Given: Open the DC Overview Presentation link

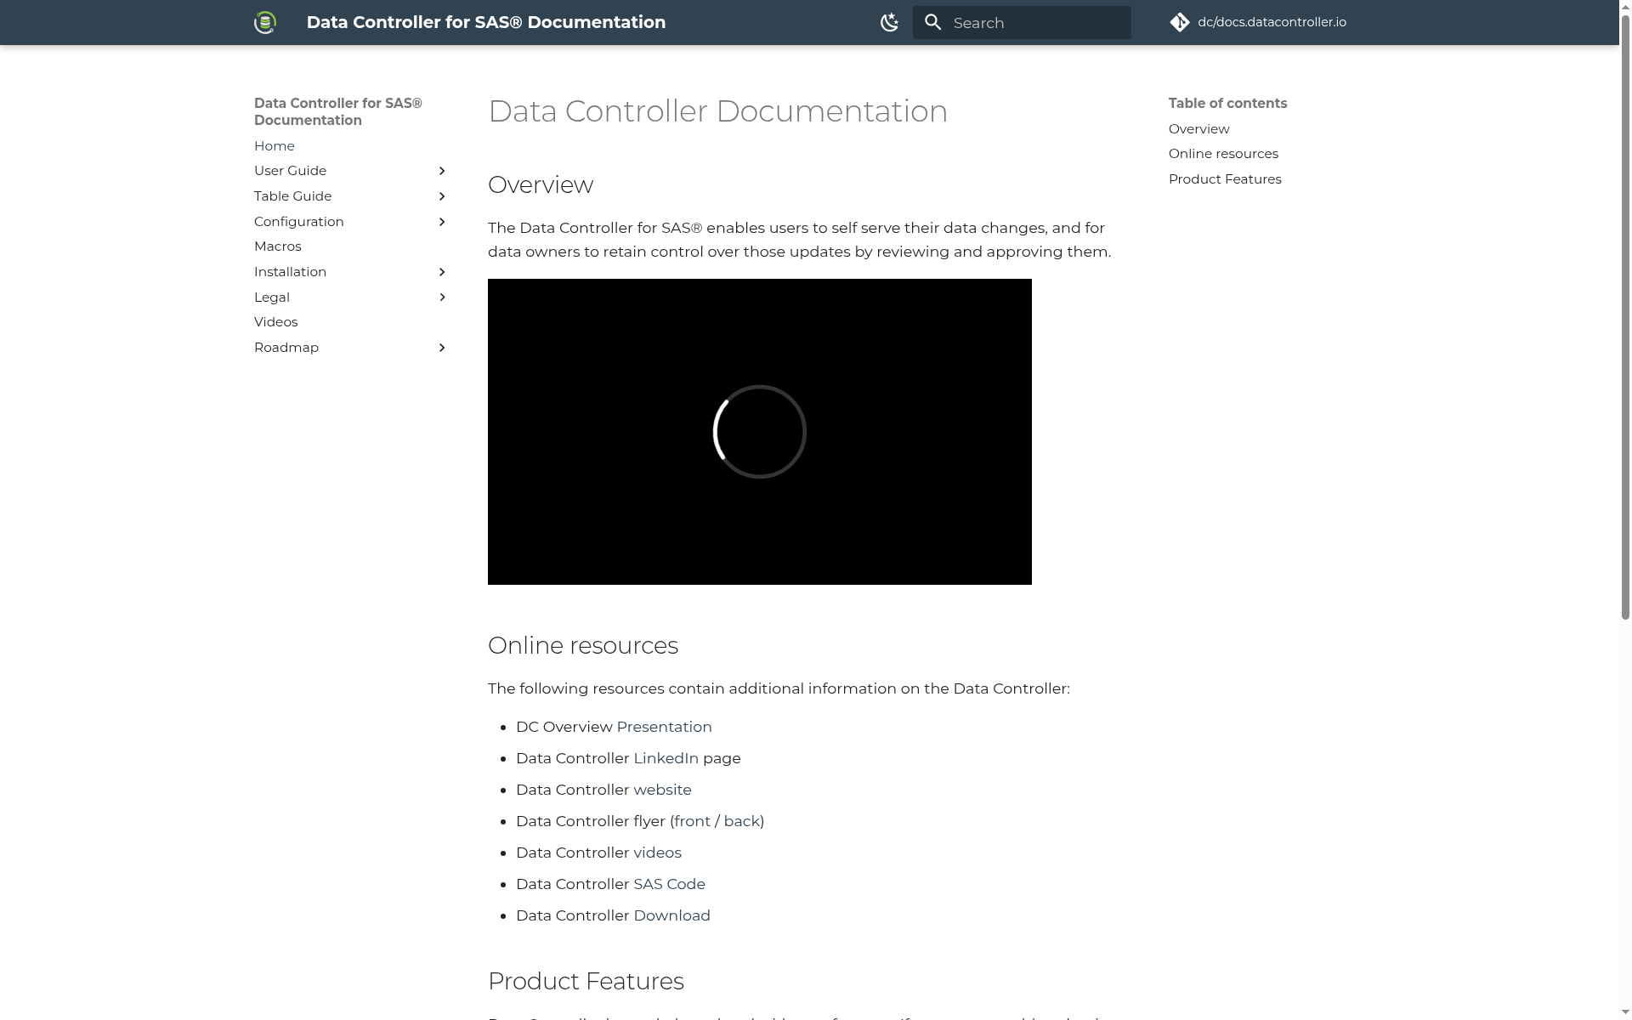Looking at the screenshot, I should 664,727.
